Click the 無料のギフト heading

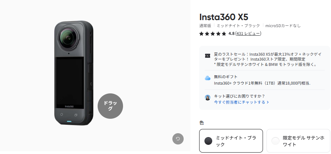226,76
